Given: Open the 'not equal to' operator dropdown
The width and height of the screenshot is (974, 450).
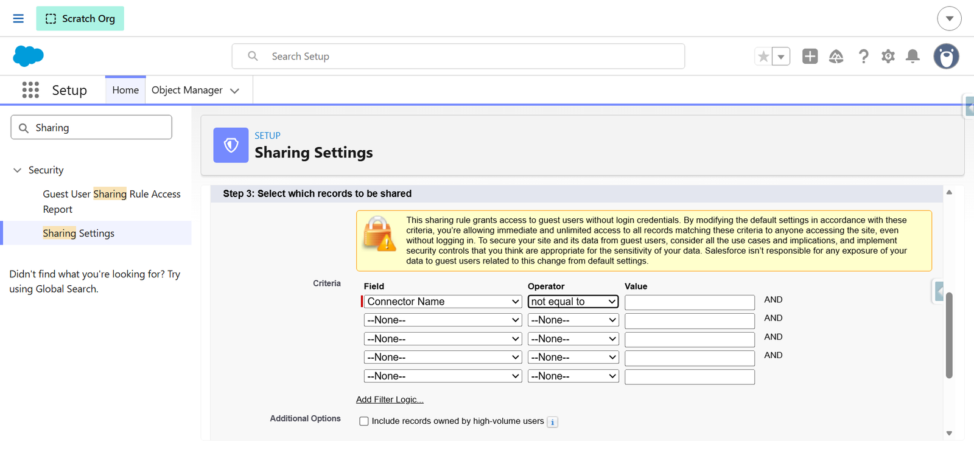Looking at the screenshot, I should pos(573,302).
